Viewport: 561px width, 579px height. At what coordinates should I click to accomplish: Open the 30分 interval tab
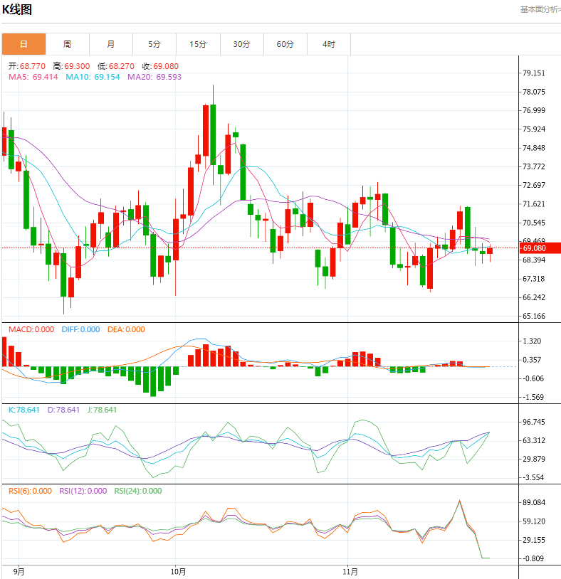point(241,44)
